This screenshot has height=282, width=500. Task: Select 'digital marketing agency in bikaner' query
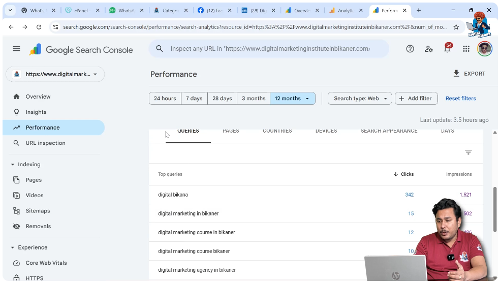pos(316,270)
